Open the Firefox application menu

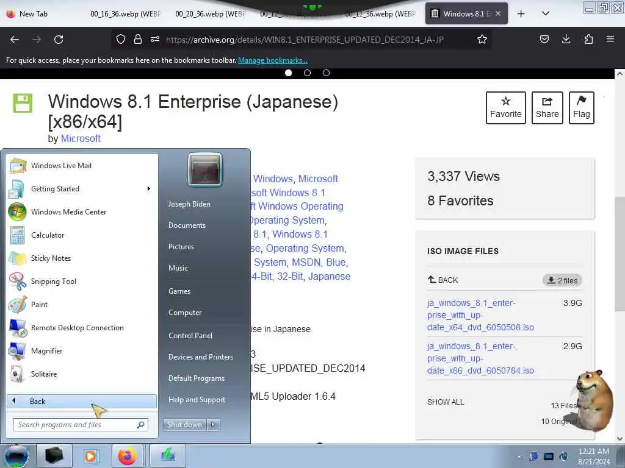click(610, 39)
